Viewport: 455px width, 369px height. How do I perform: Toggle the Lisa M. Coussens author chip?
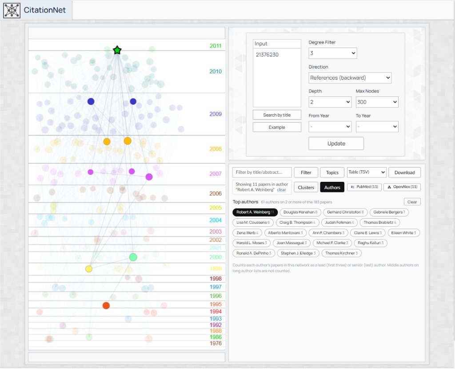(x=253, y=222)
